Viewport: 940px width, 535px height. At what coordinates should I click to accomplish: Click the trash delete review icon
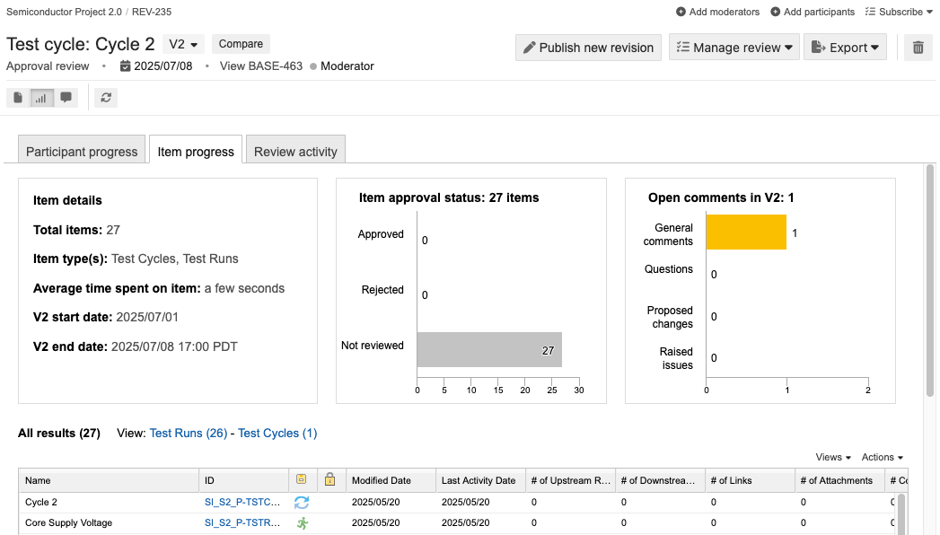coord(918,48)
